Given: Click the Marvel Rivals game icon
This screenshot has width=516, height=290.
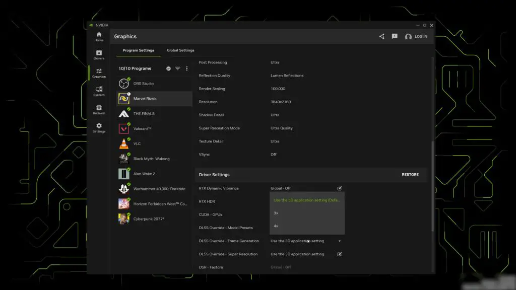Looking at the screenshot, I should click(x=124, y=99).
